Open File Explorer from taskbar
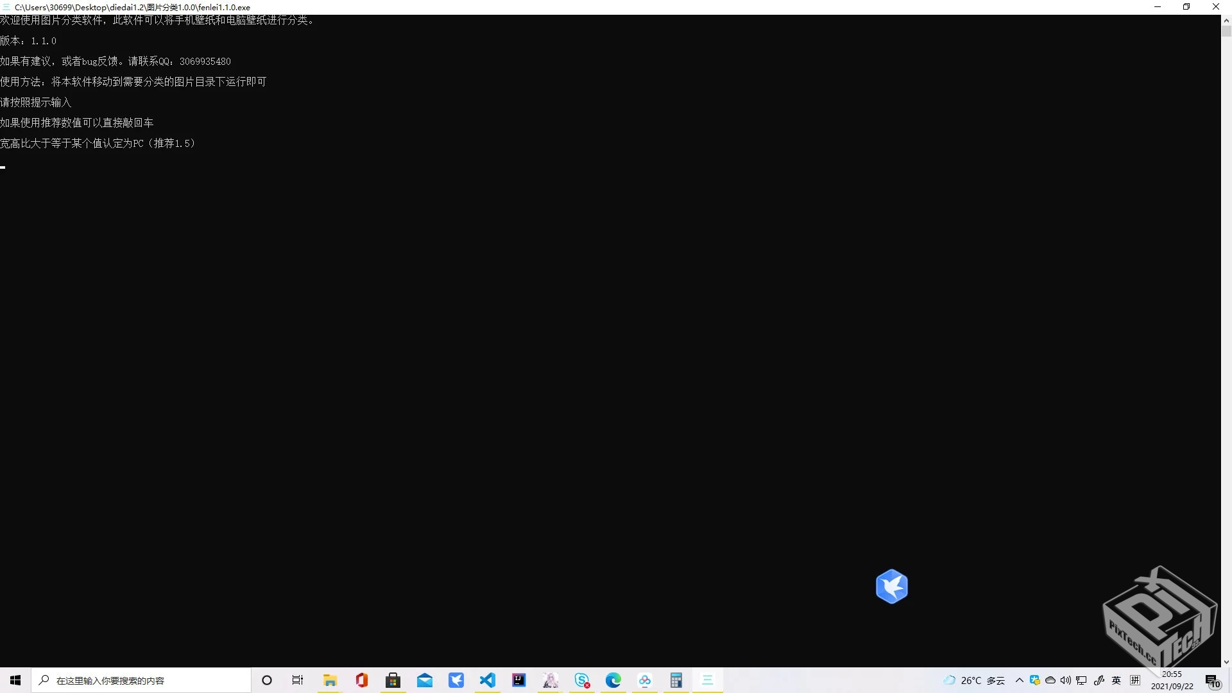Image resolution: width=1232 pixels, height=693 pixels. click(x=330, y=680)
